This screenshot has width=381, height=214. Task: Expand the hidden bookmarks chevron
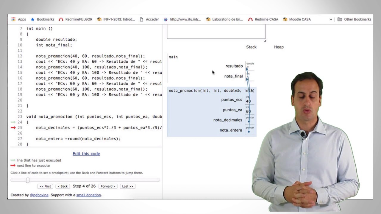pos(330,19)
